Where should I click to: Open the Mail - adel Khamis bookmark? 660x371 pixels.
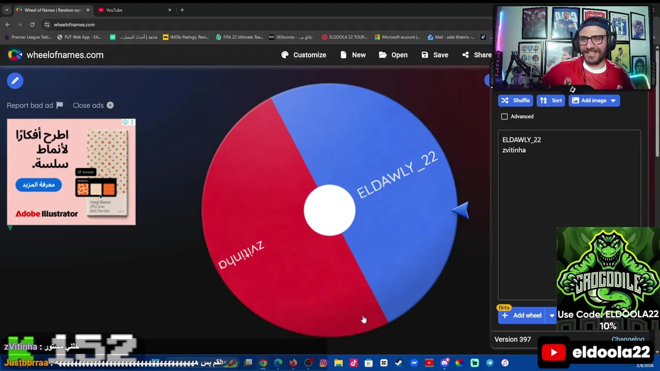pos(451,37)
